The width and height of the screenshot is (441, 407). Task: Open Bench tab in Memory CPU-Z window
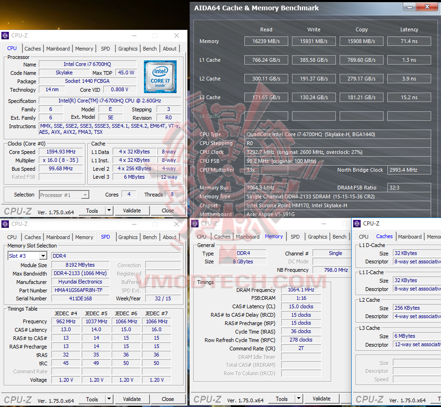[x=340, y=237]
